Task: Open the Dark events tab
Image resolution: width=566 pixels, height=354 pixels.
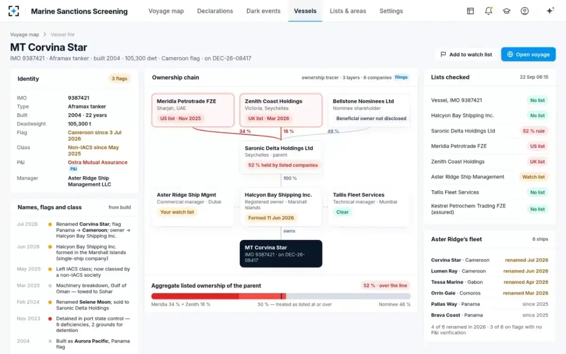Action: click(263, 11)
